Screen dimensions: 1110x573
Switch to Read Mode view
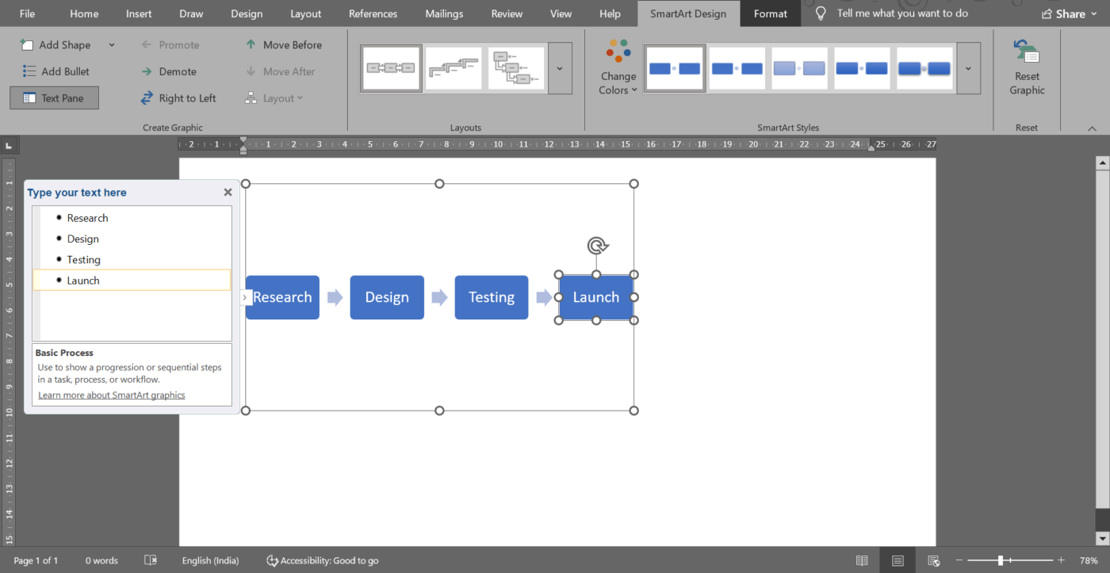[860, 560]
